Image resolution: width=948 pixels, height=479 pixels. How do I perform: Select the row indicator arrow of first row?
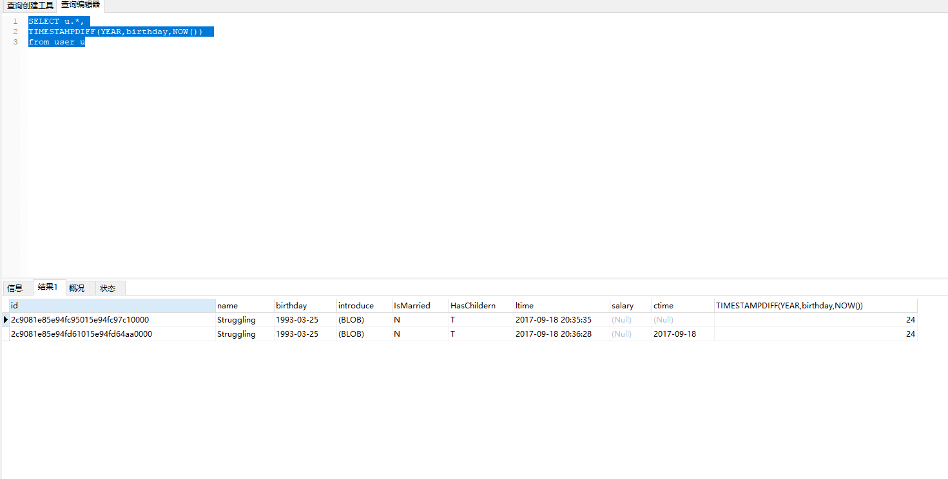[x=6, y=320]
